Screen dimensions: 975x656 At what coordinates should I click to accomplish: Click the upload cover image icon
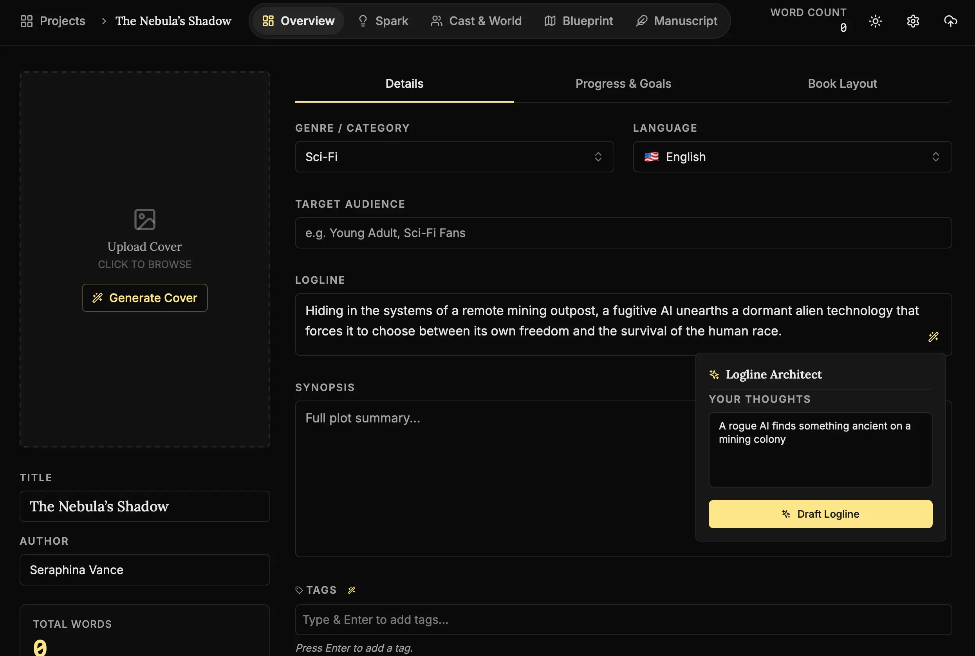(x=144, y=219)
